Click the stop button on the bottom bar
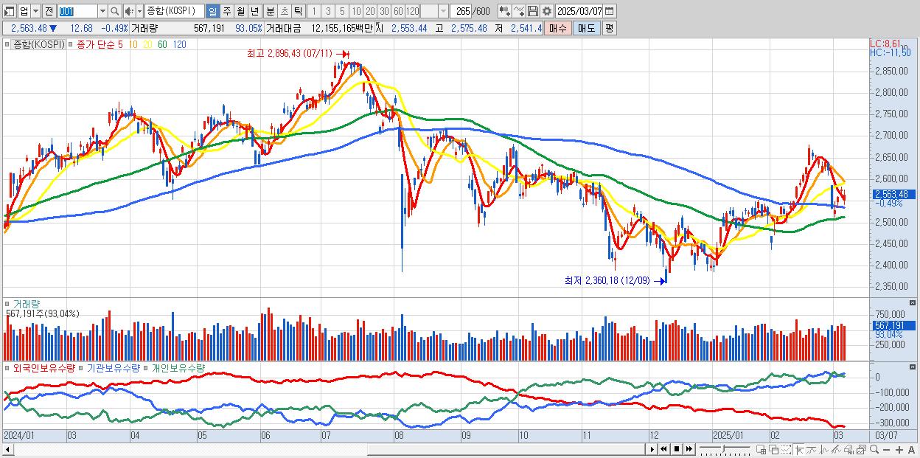Viewport: 920px width, 458px height. (677, 449)
